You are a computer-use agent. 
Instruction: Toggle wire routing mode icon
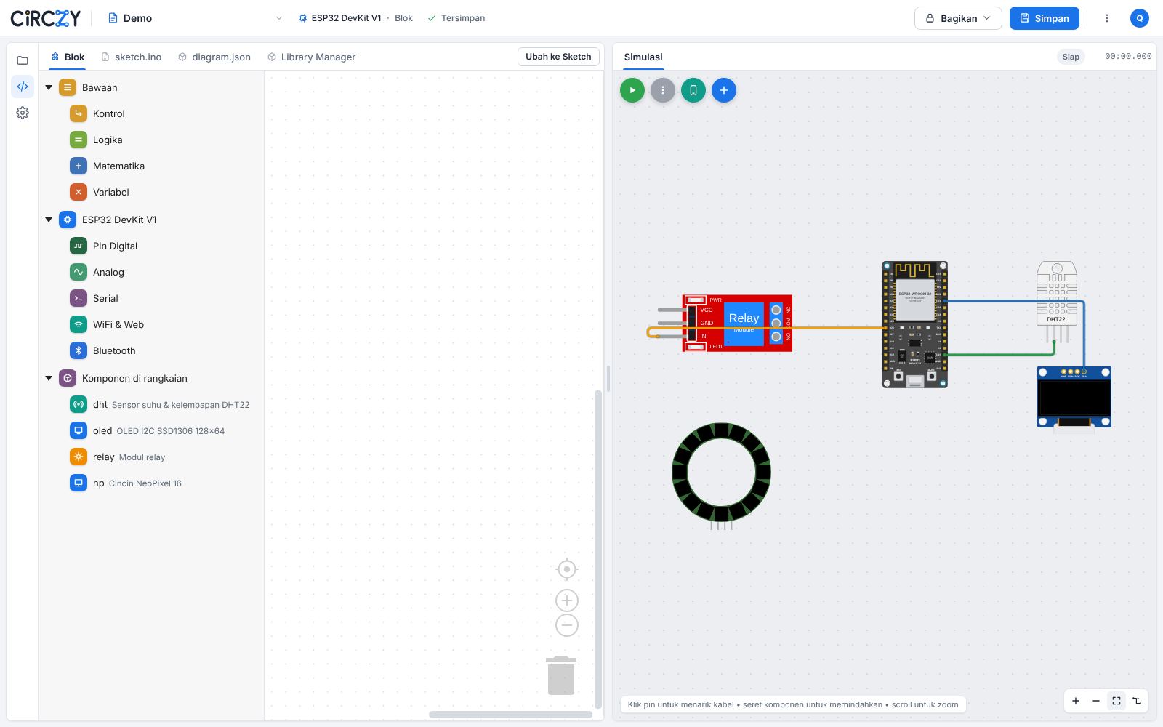pos(1137,701)
